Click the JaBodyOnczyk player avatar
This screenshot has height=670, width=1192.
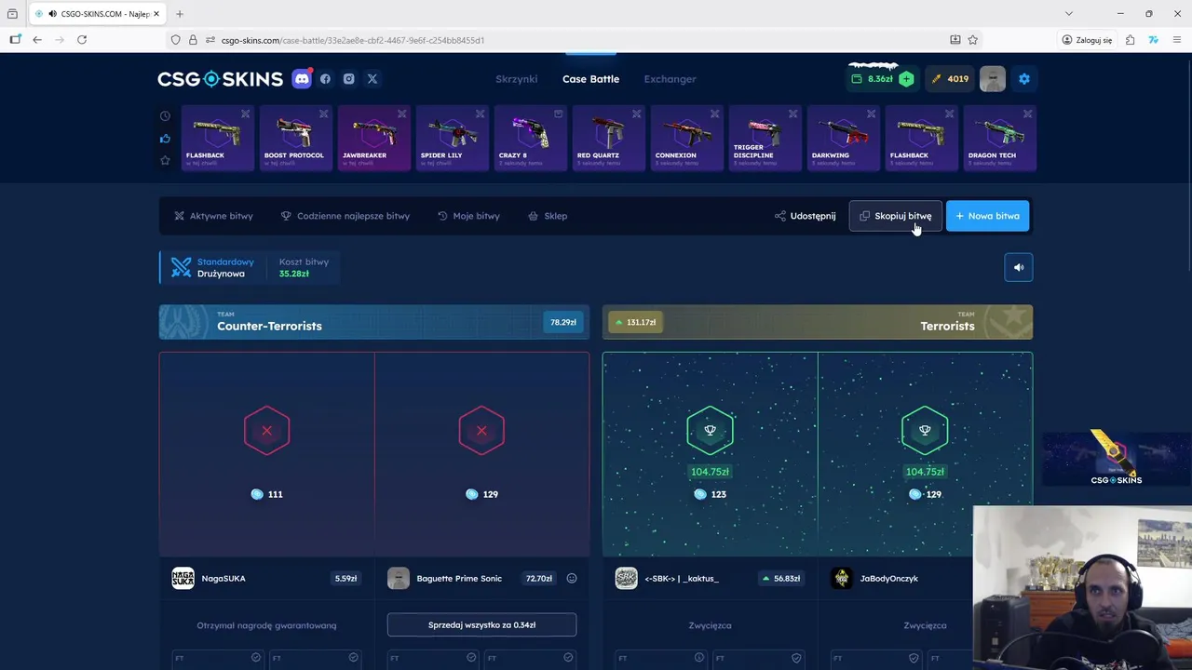click(x=841, y=578)
